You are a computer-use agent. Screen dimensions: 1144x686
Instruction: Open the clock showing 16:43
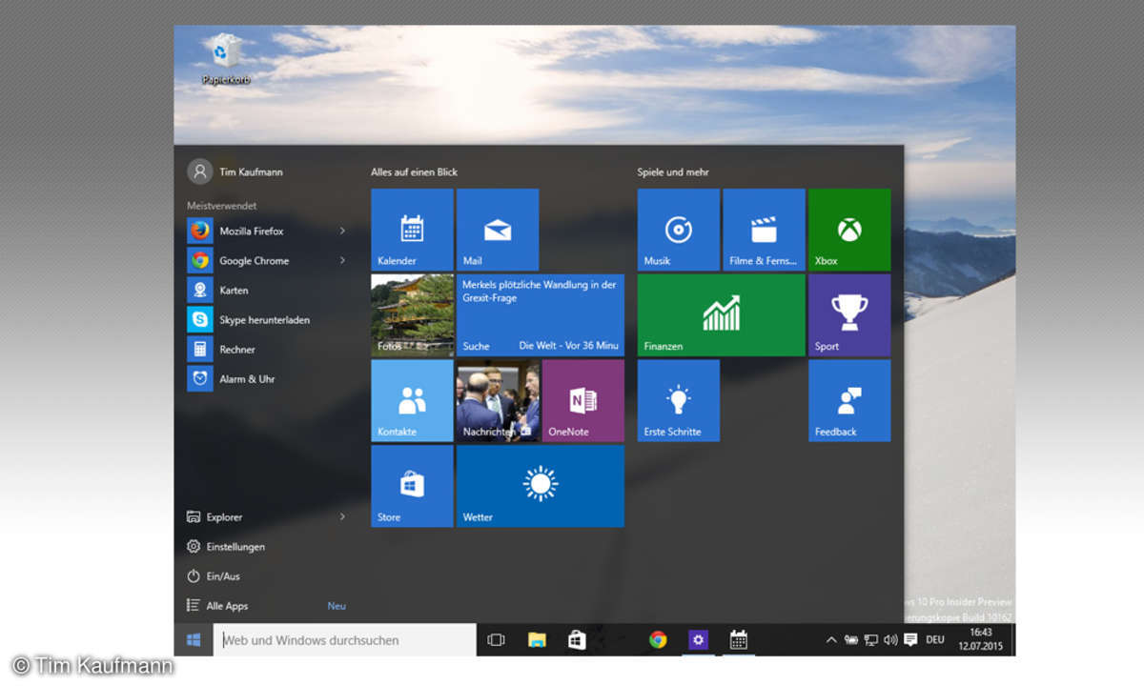[980, 639]
